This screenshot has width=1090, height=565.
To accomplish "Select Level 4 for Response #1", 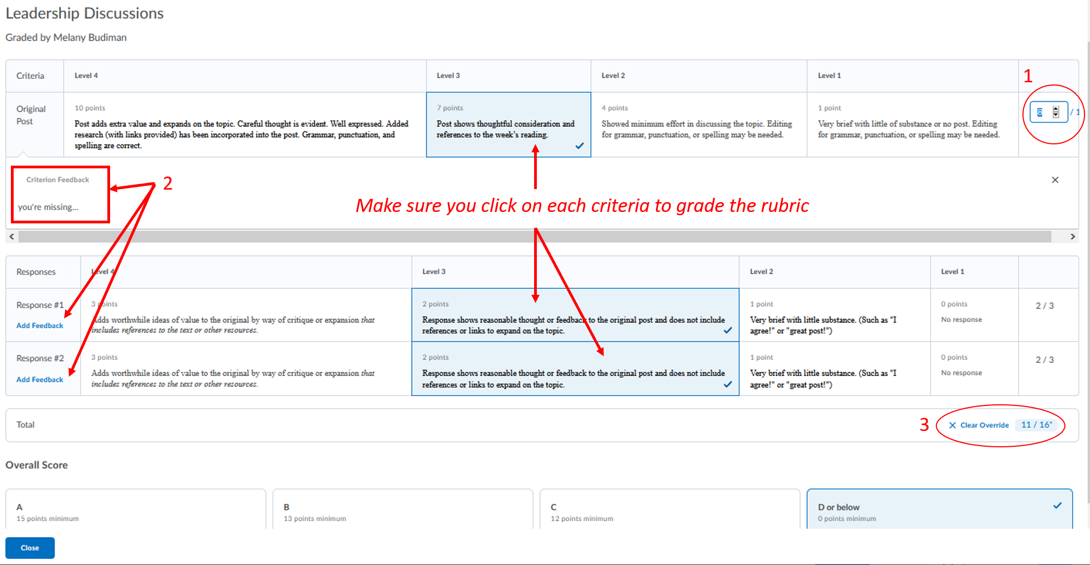I will click(x=245, y=316).
